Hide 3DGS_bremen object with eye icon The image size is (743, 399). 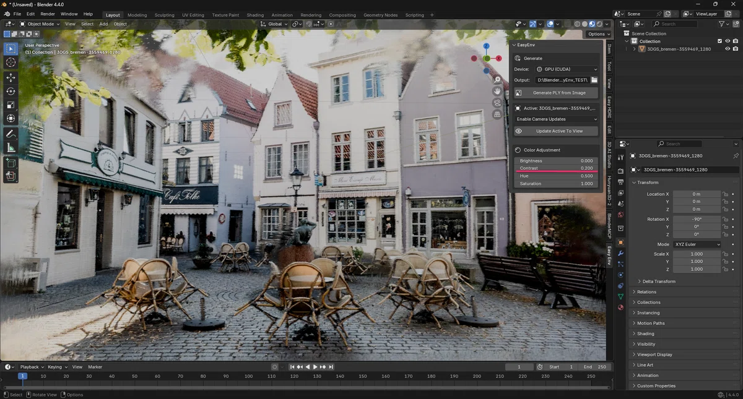coord(728,49)
